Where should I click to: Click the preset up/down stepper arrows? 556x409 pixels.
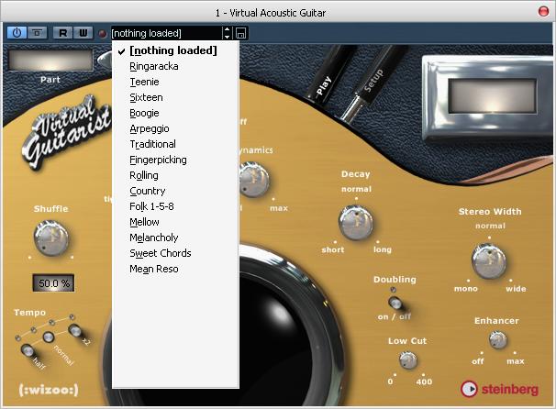click(227, 33)
